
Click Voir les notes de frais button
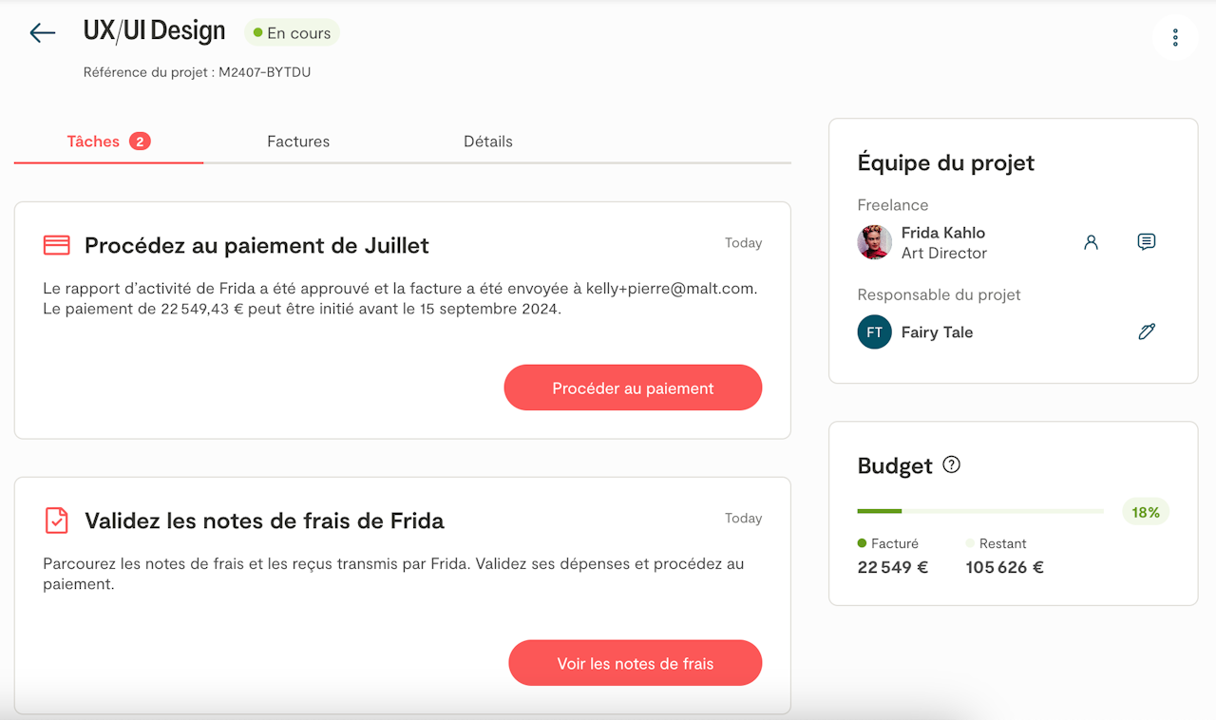636,663
